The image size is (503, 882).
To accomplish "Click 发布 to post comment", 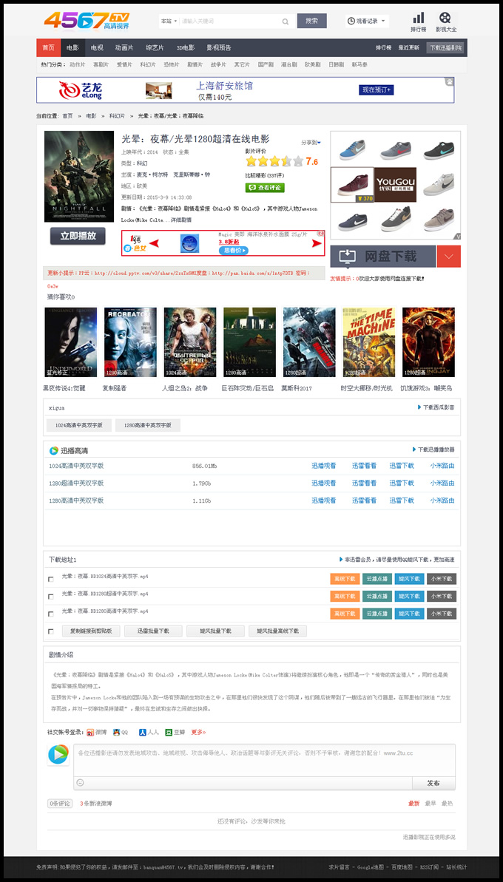I will click(x=433, y=783).
